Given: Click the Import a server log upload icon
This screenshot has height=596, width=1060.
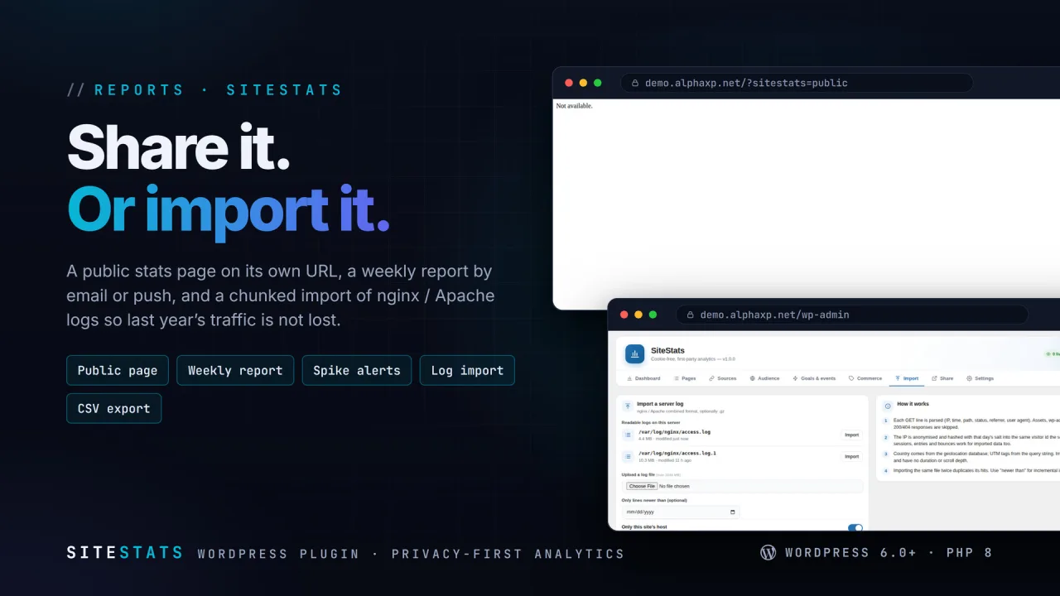Looking at the screenshot, I should pyautogui.click(x=628, y=406).
